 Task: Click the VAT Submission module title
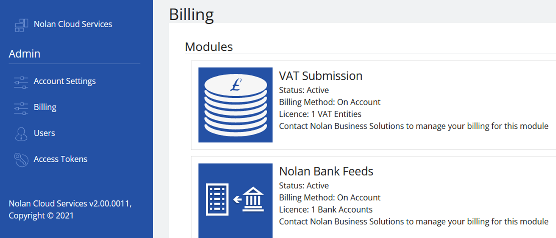[321, 76]
